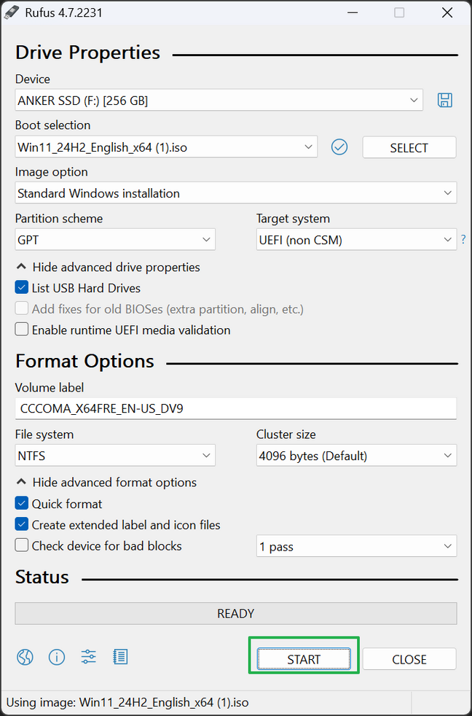Click the SELECT button
Viewport: 472px width, 716px height.
click(409, 147)
